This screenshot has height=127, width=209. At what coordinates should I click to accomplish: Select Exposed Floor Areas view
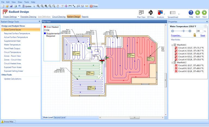point(13,67)
